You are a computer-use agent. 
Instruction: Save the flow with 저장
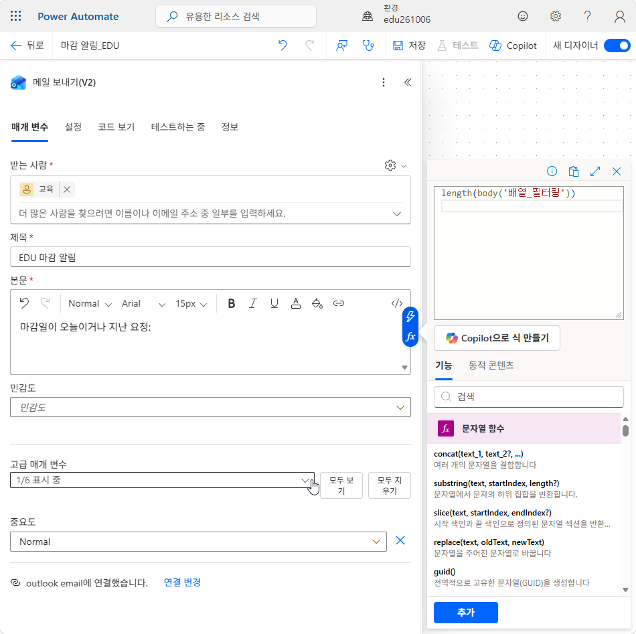409,46
